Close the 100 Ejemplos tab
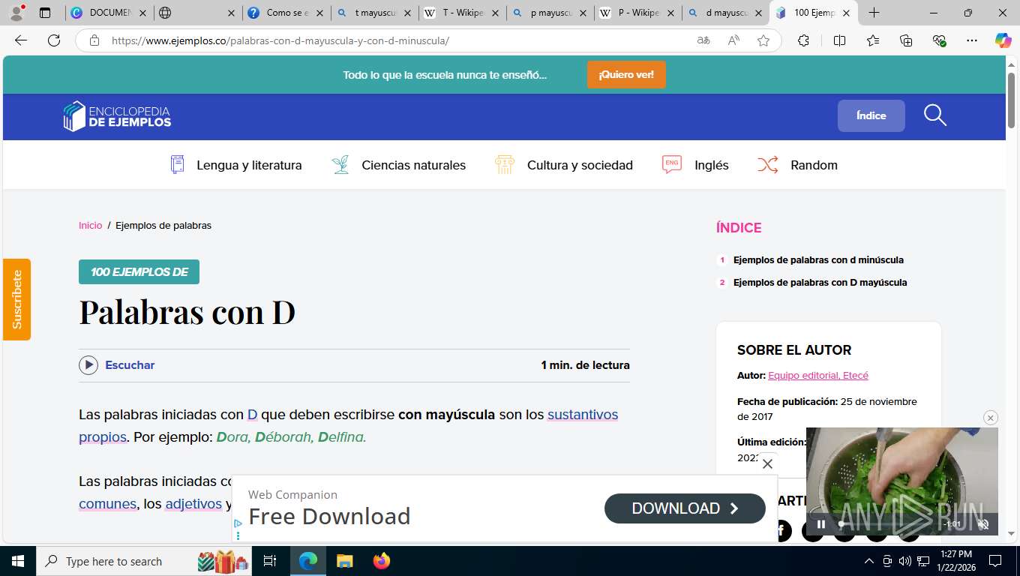This screenshot has height=576, width=1020. coord(846,13)
